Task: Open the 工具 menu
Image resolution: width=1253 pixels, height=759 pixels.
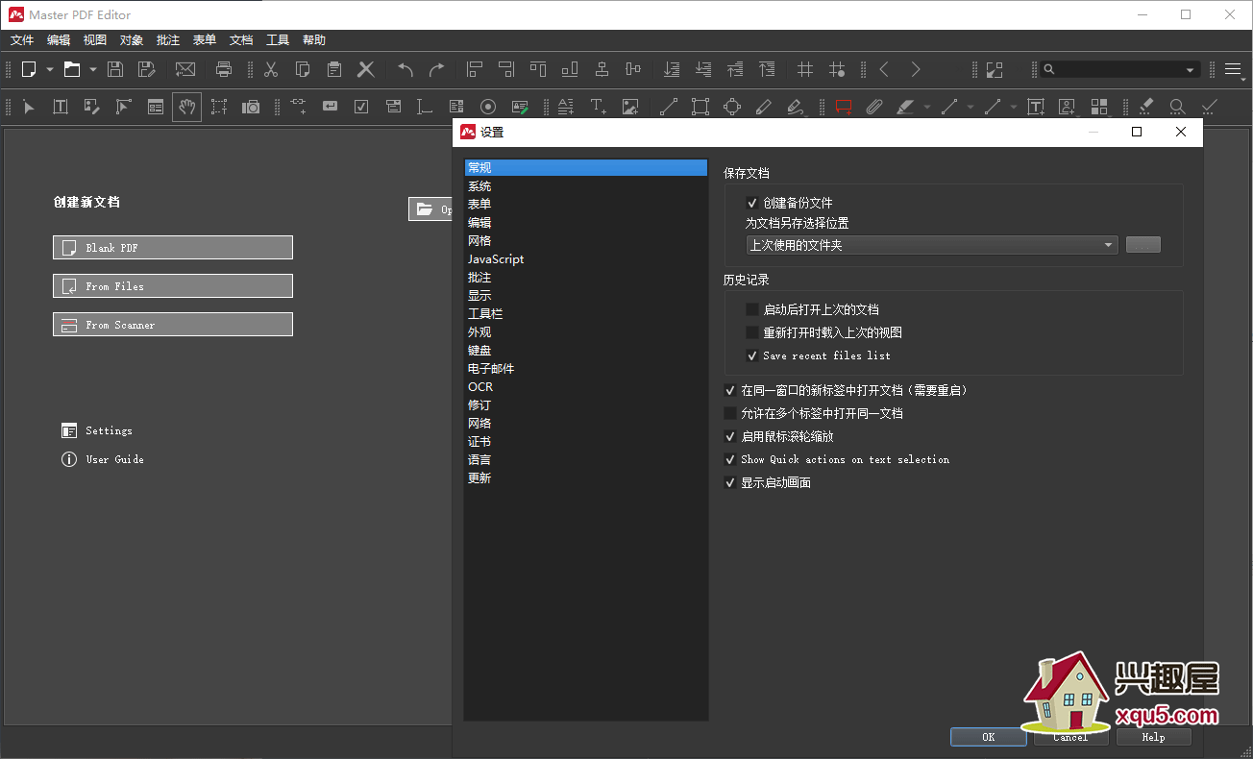Action: (x=278, y=40)
